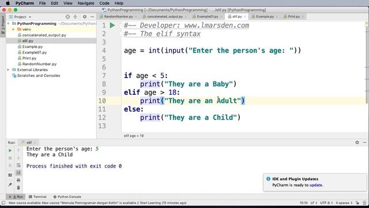Select Scratches and Consoles node
This screenshot has width=369, height=208.
tap(39, 76)
